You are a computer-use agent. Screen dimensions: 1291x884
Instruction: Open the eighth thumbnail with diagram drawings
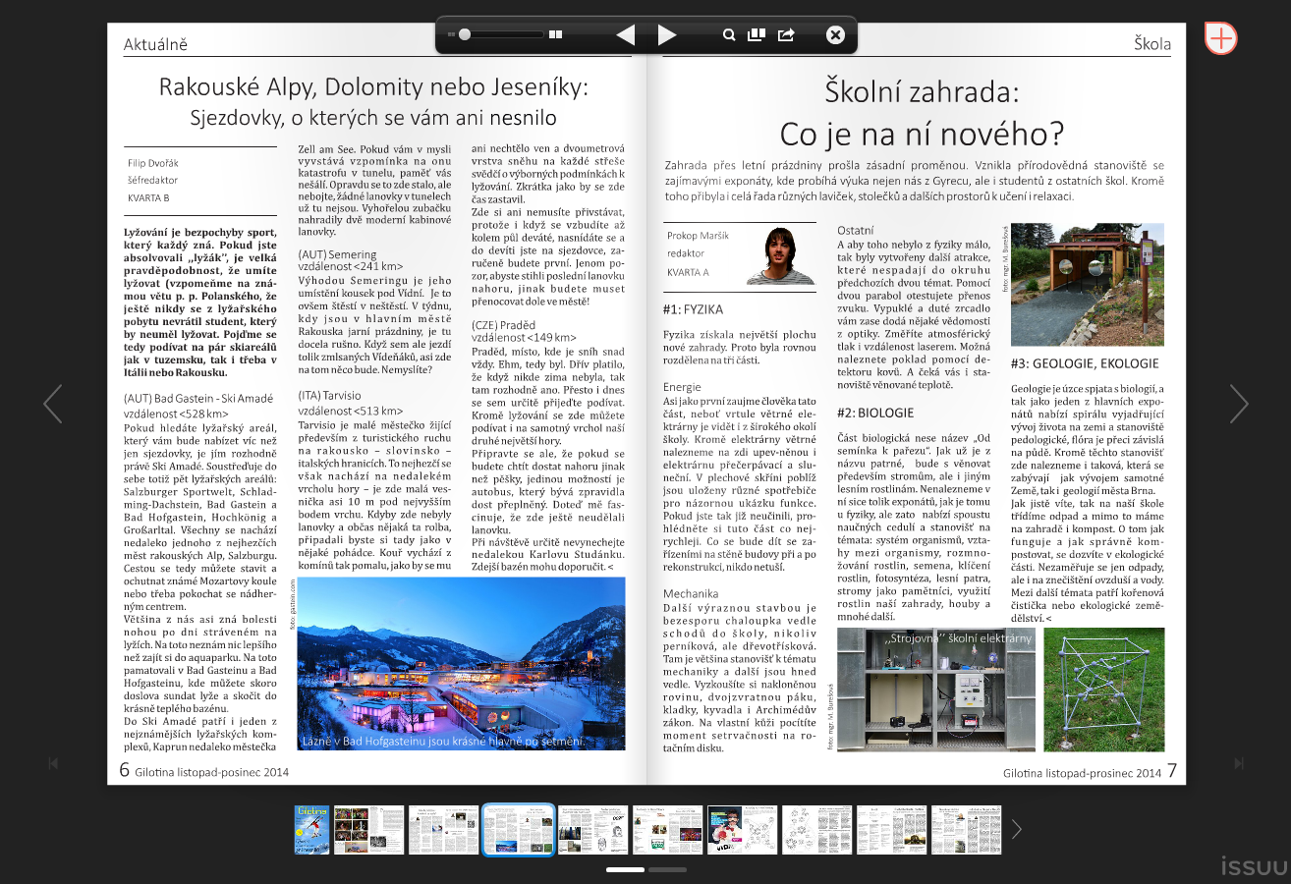(817, 830)
